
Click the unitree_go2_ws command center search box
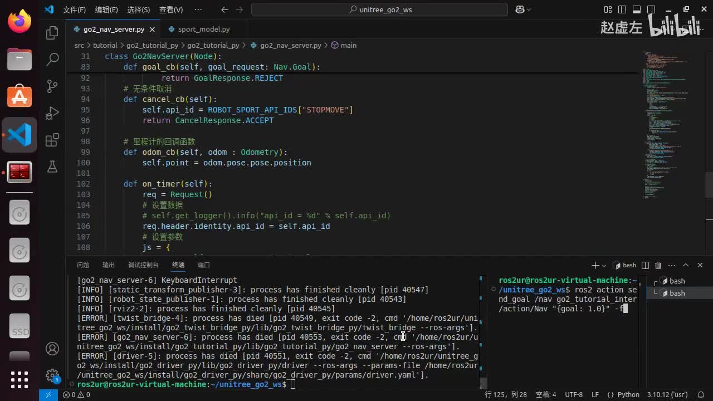coord(379,9)
